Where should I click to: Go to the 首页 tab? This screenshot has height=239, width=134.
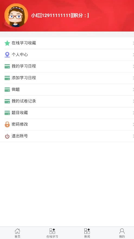tap(17, 233)
